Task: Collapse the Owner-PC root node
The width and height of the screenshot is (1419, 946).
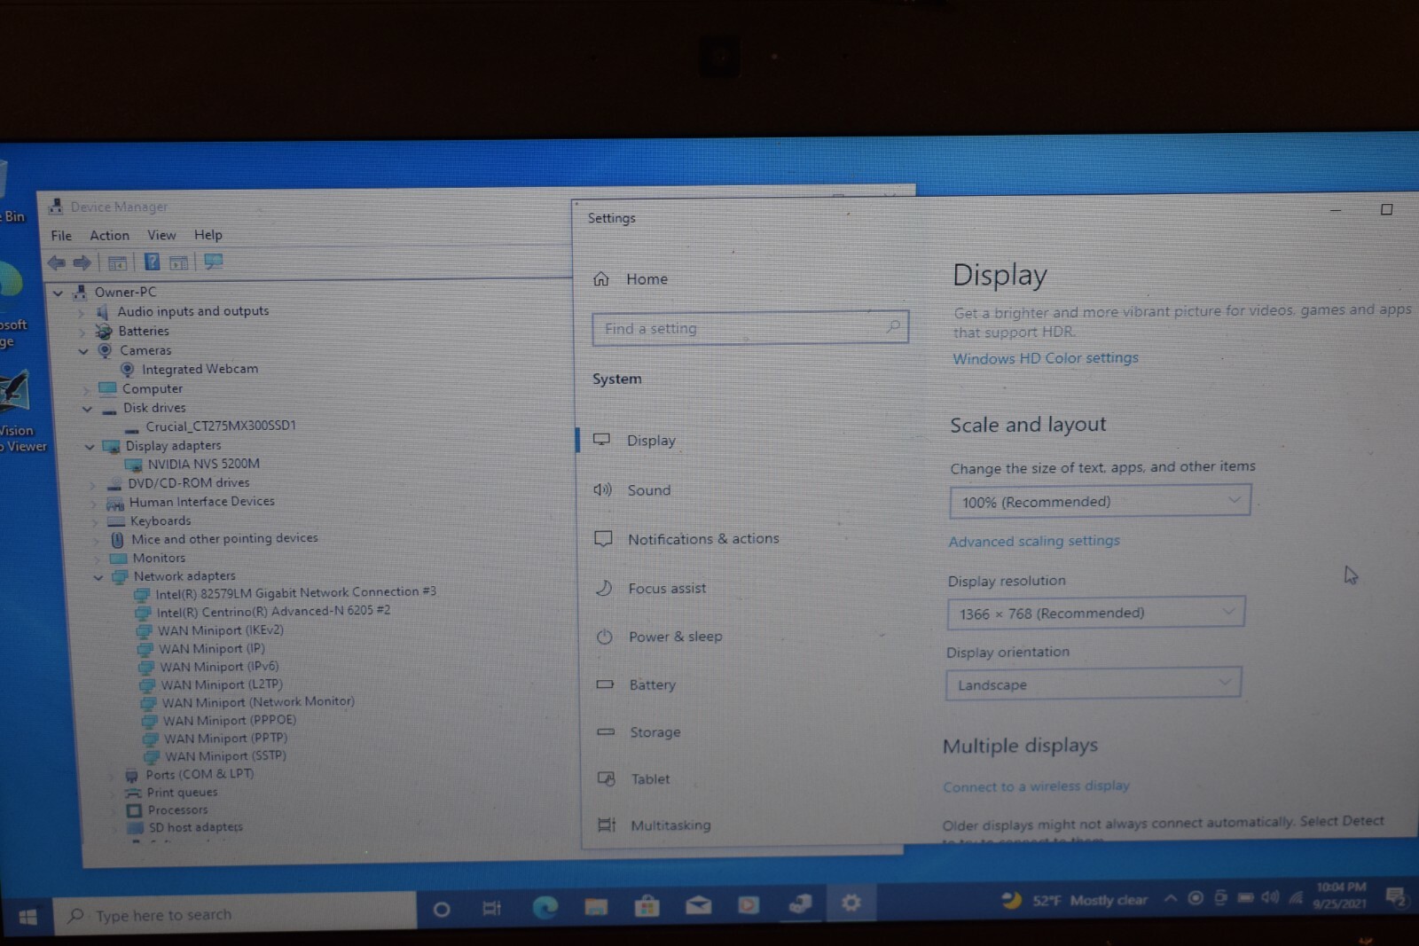Action: click(59, 293)
